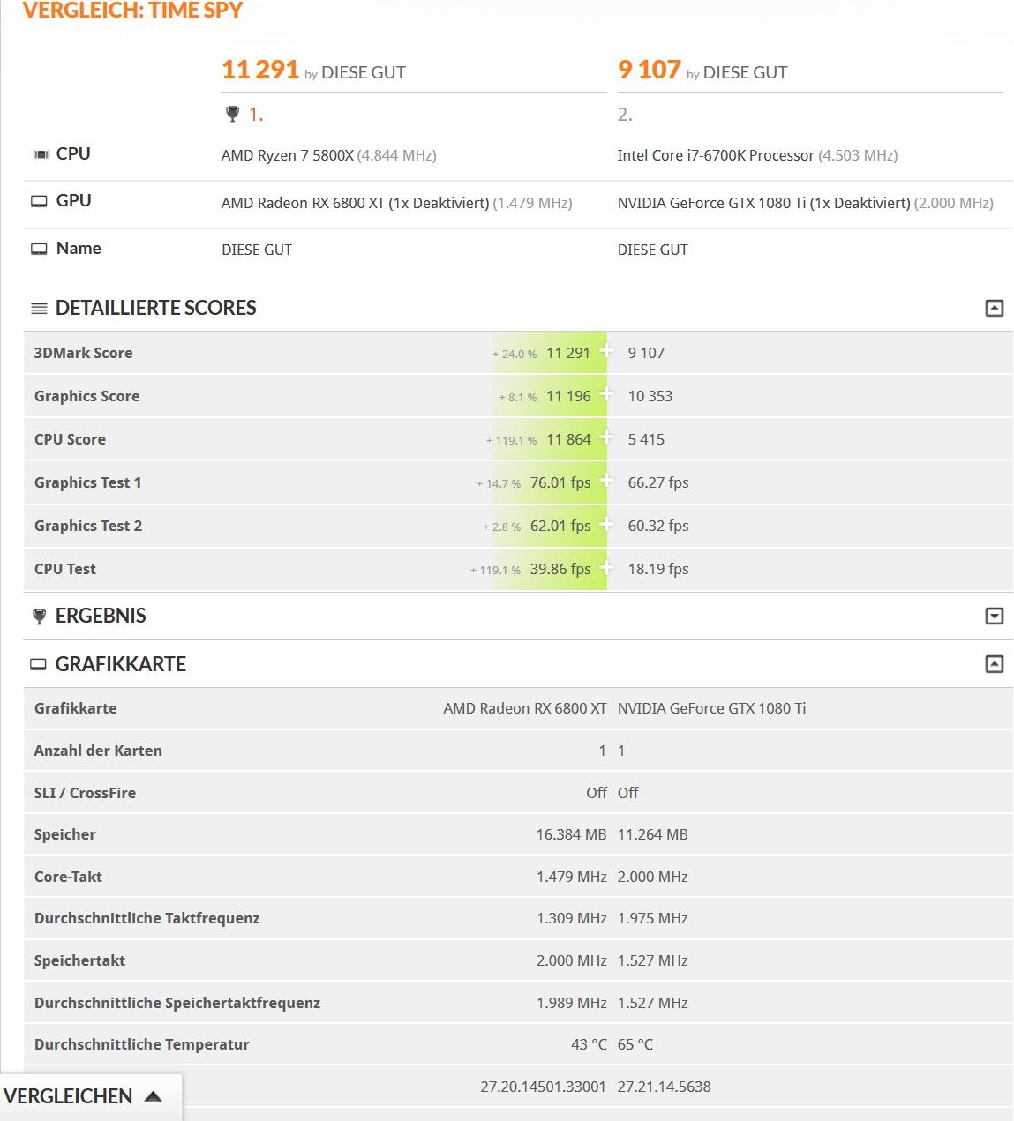1014x1121 pixels.
Task: Click the 11.264 MB Speicher value
Action: click(653, 834)
